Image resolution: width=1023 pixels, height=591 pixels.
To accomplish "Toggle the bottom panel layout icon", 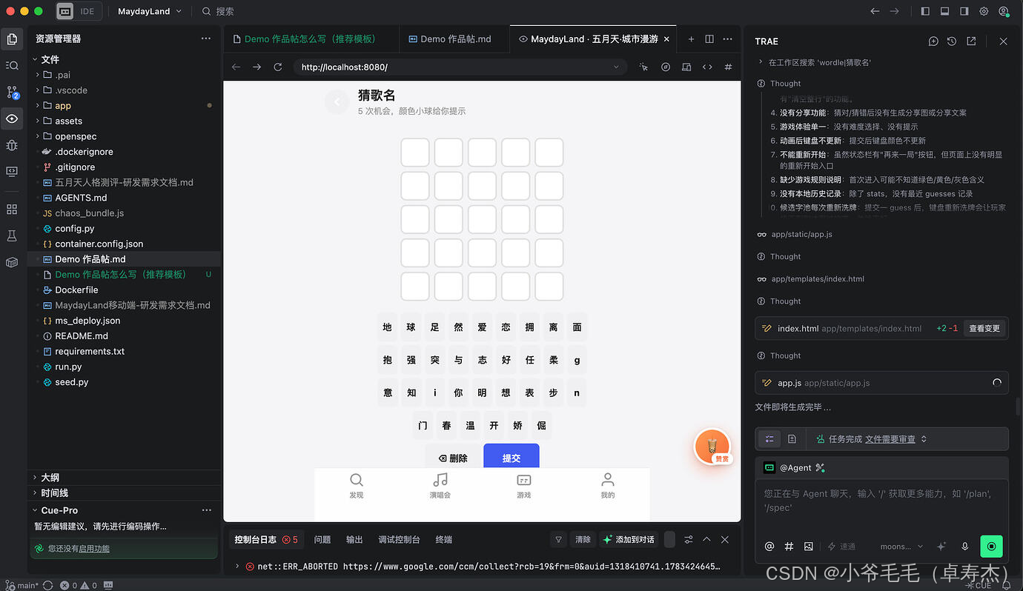I will 944,11.
